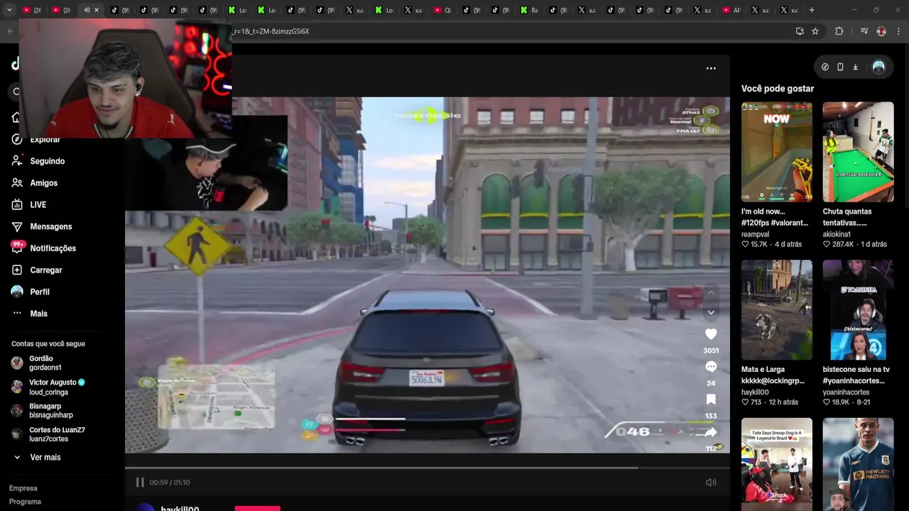Image resolution: width=909 pixels, height=511 pixels.
Task: Click the install app icon in address bar
Action: pyautogui.click(x=800, y=31)
